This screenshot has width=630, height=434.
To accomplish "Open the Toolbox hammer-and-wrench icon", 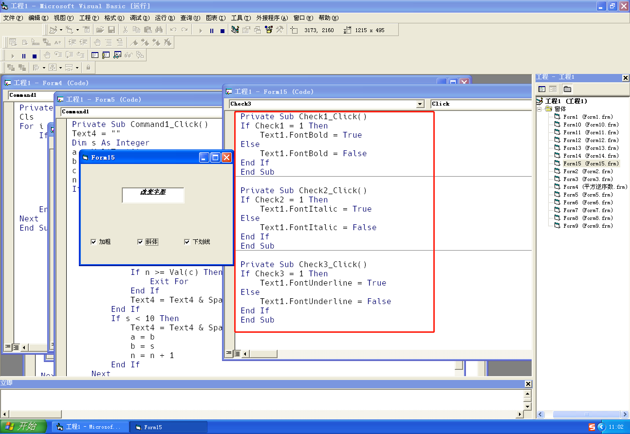I will point(280,30).
